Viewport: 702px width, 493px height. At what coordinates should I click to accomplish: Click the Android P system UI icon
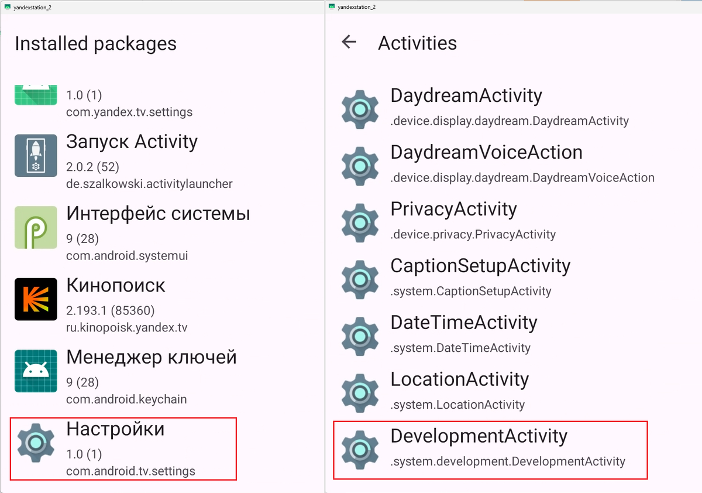pos(36,227)
